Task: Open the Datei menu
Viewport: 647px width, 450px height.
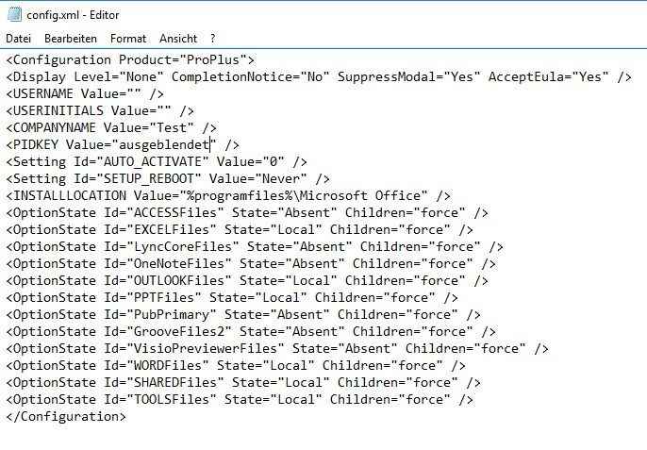Action: click(x=18, y=39)
